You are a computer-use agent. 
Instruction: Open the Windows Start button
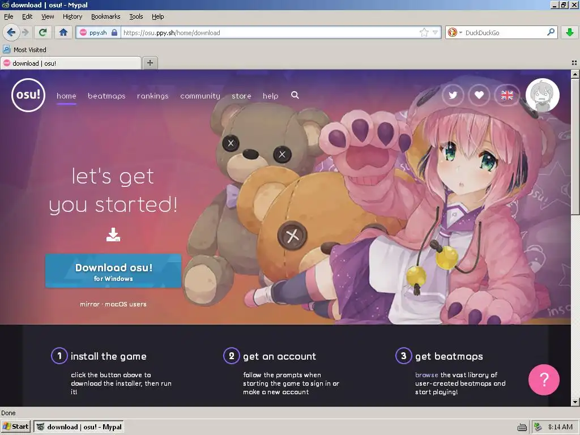tap(16, 427)
